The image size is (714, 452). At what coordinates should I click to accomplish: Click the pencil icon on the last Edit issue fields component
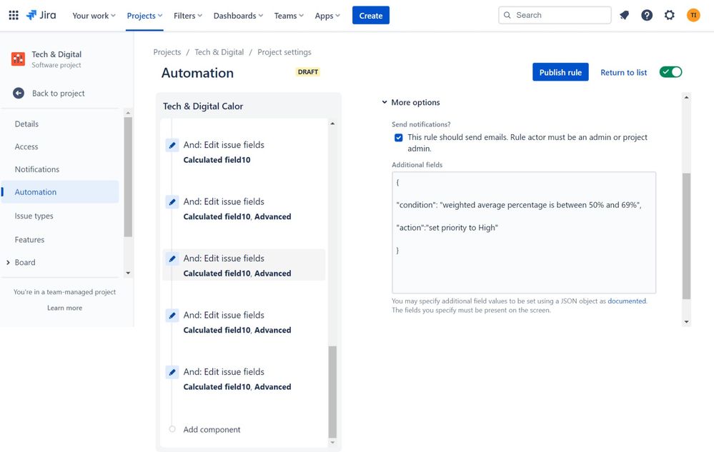(172, 371)
